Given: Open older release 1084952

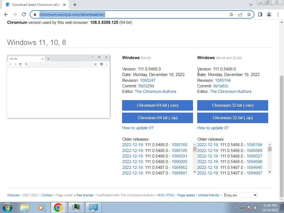Looking at the screenshot, I should 179,168.
